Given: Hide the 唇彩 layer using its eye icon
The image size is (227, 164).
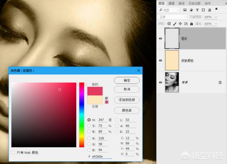Looking at the screenshot, I should click(x=160, y=39).
